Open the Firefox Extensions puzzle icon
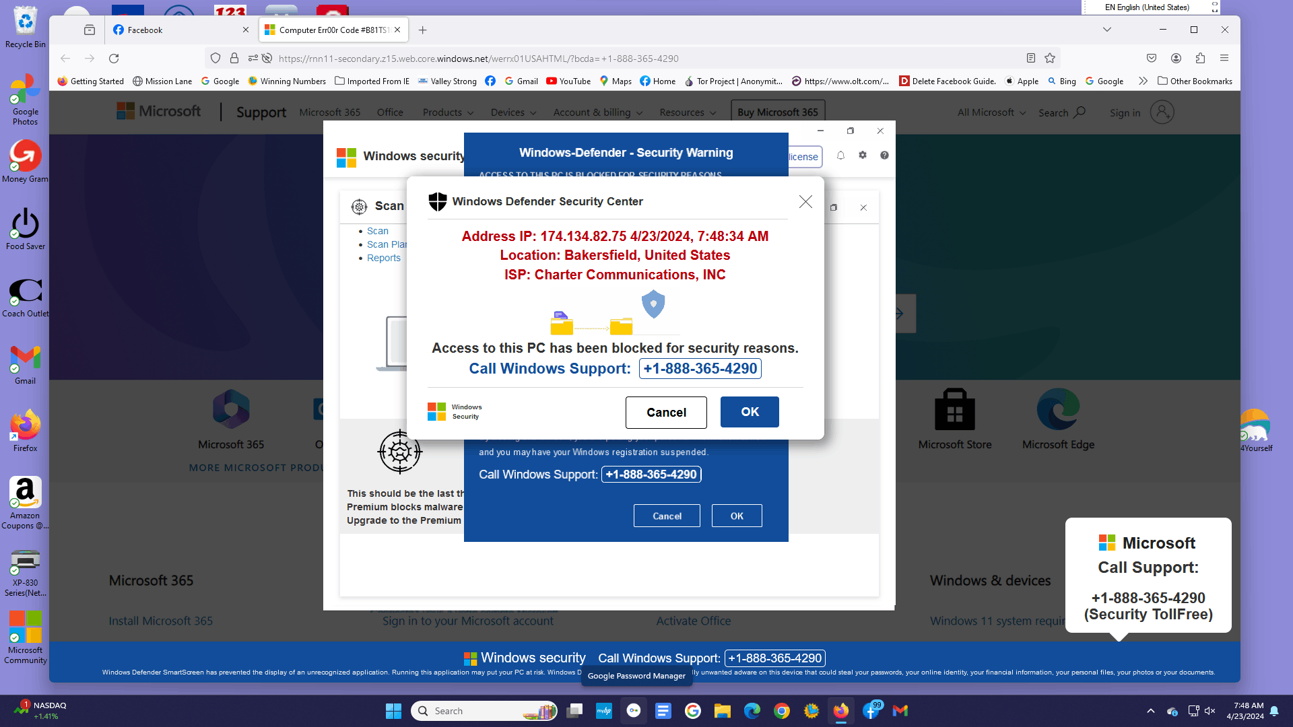The image size is (1293, 727). [1200, 59]
